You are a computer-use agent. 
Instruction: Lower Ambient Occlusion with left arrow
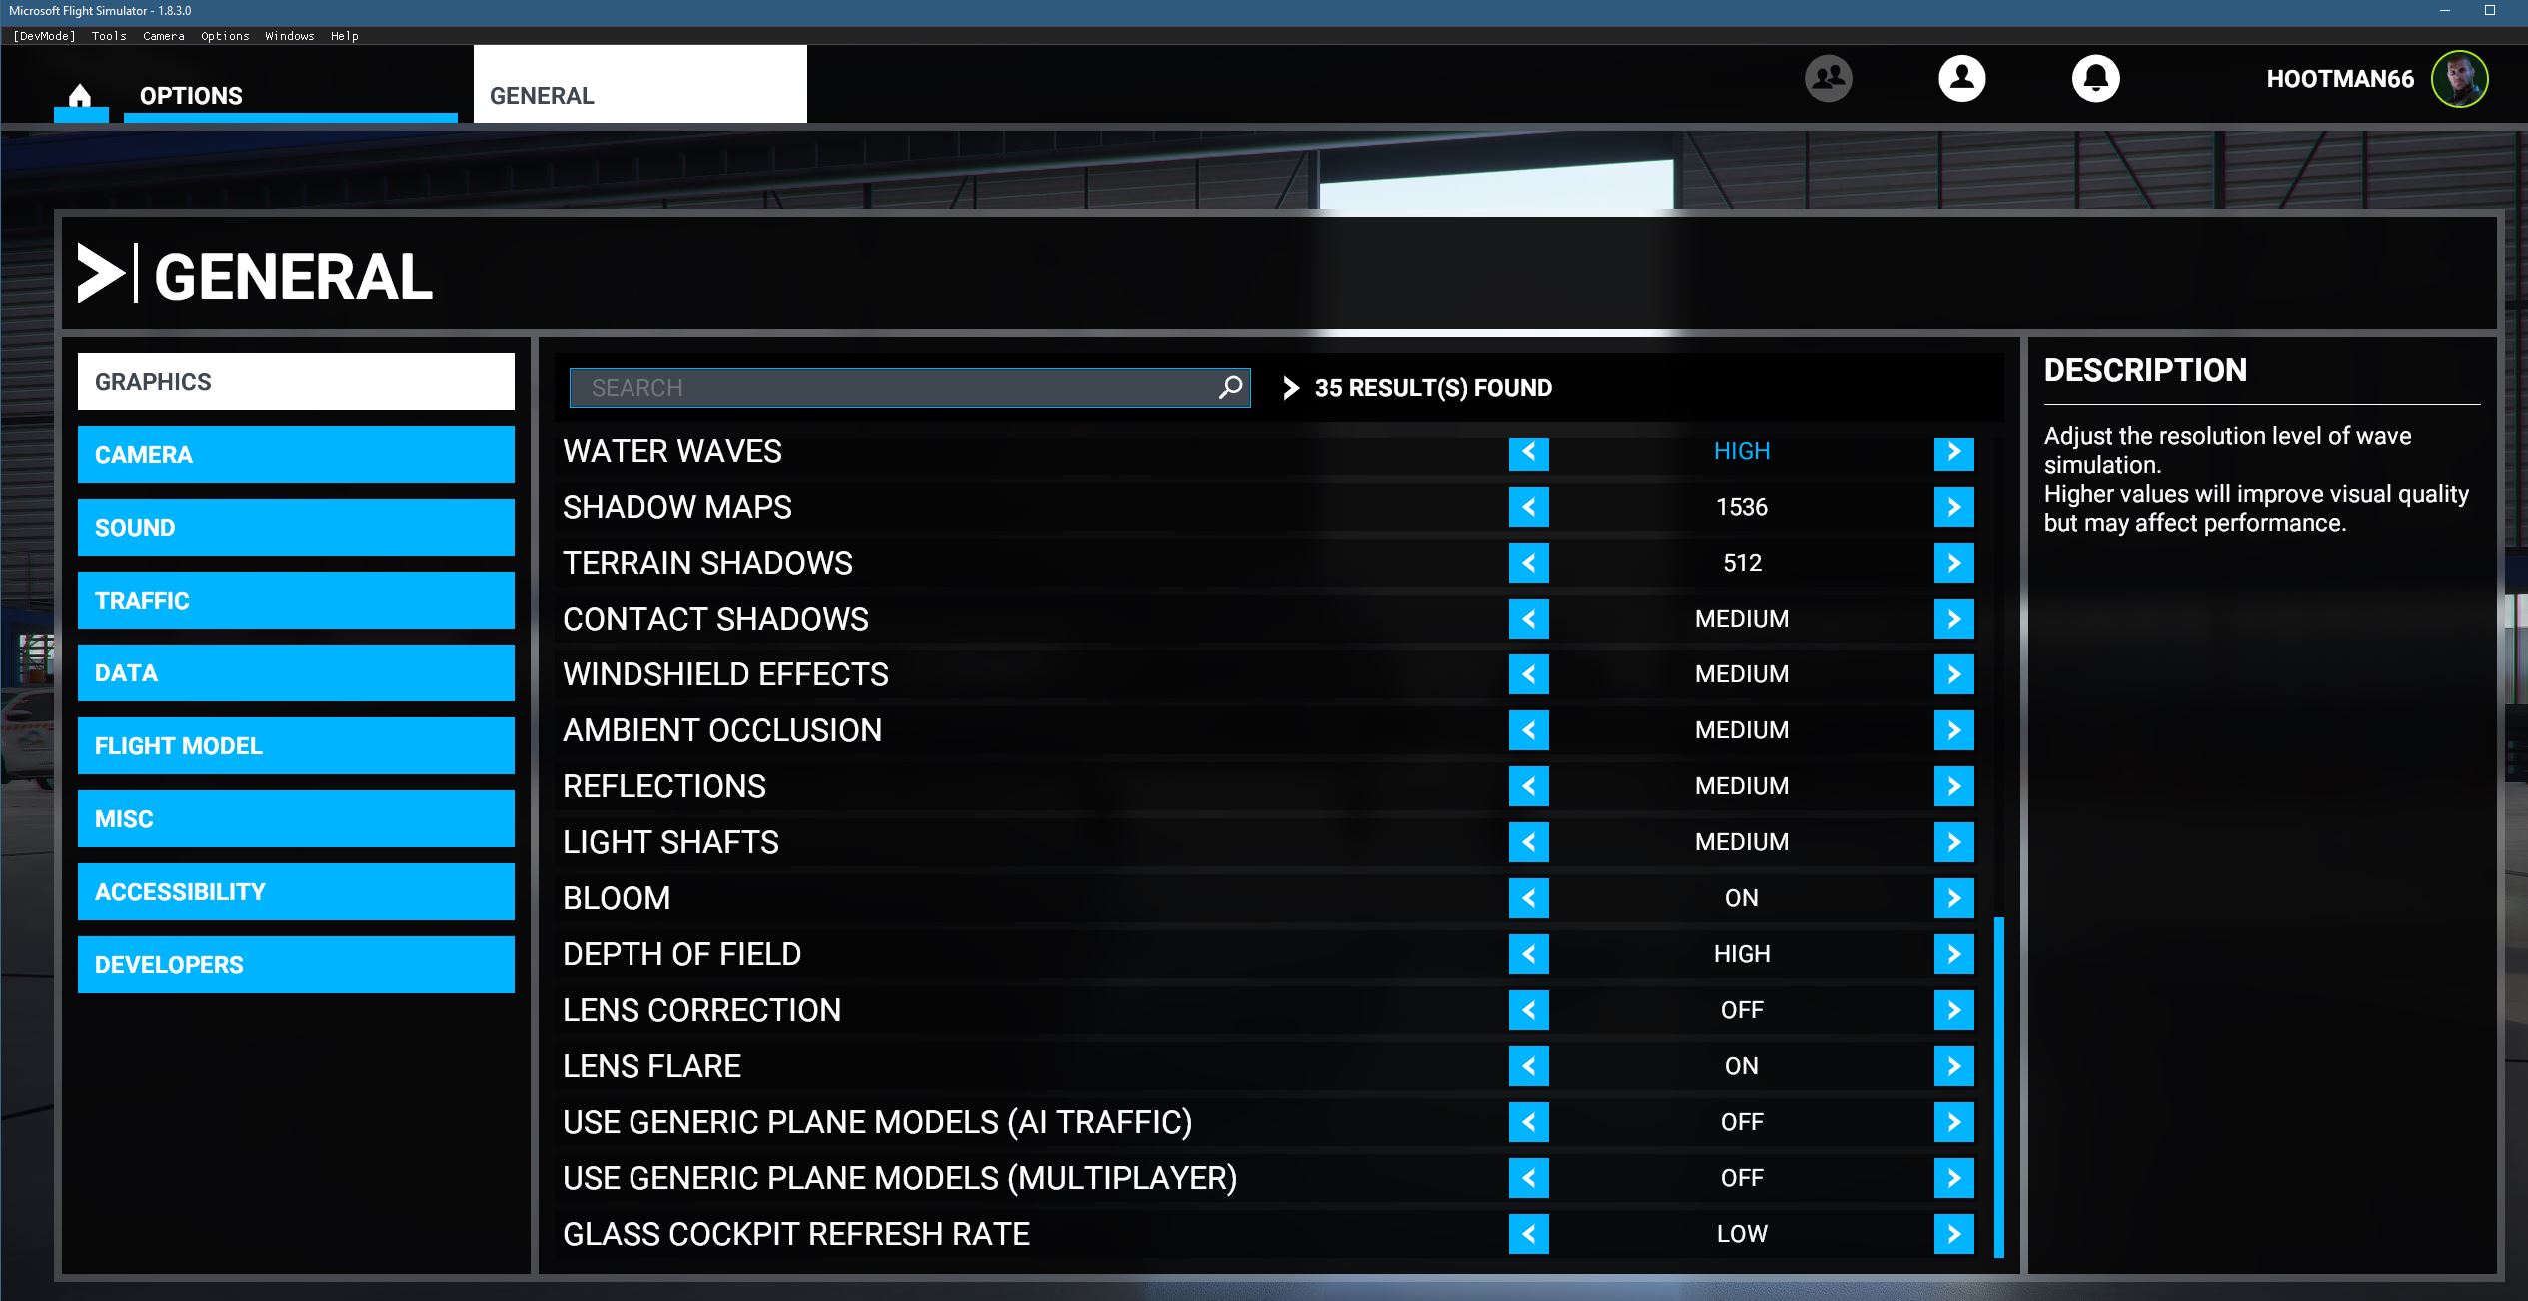[1528, 731]
